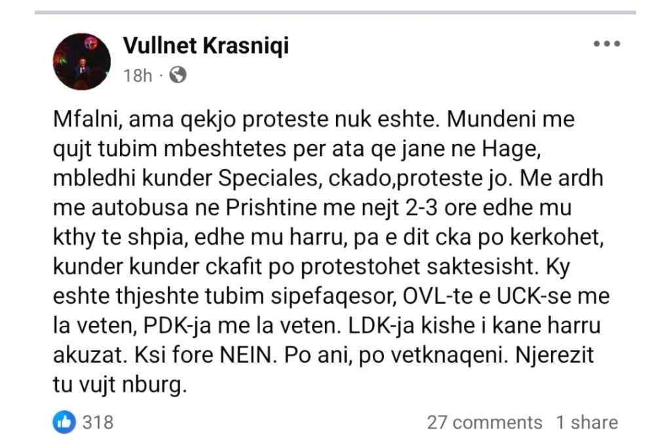Click the 1 share link
Screen dimensions: 671x447
[x=587, y=423]
